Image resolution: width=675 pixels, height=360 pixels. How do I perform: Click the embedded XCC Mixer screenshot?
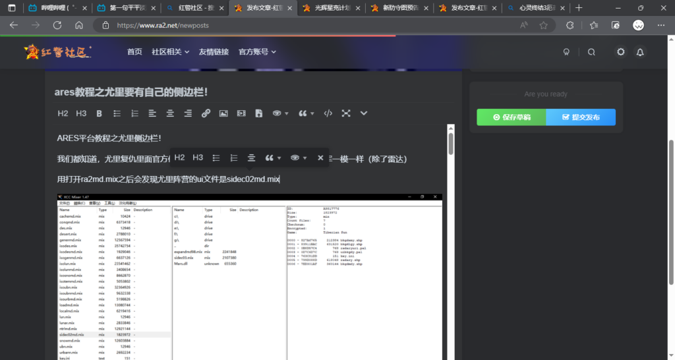pyautogui.click(x=250, y=277)
